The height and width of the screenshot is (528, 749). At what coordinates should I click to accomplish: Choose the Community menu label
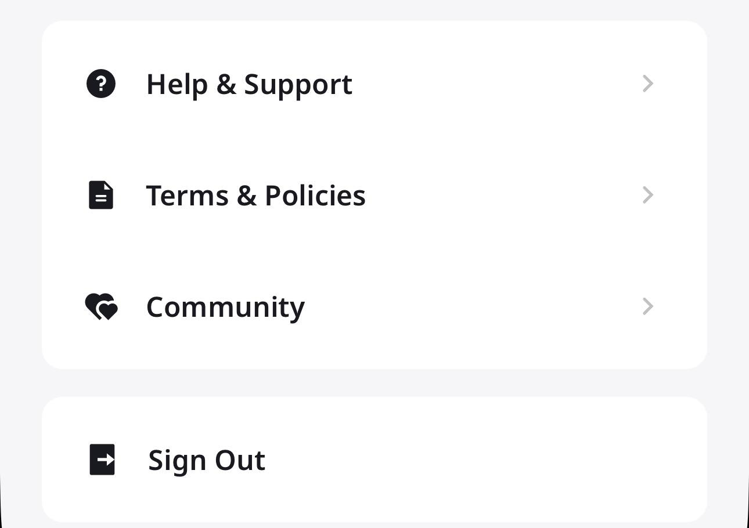click(225, 307)
